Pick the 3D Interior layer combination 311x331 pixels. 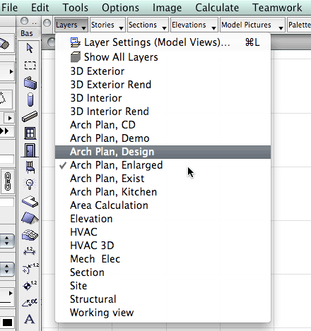click(x=163, y=98)
